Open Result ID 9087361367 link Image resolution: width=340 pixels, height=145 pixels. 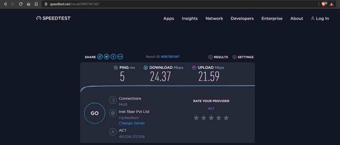click(x=170, y=57)
